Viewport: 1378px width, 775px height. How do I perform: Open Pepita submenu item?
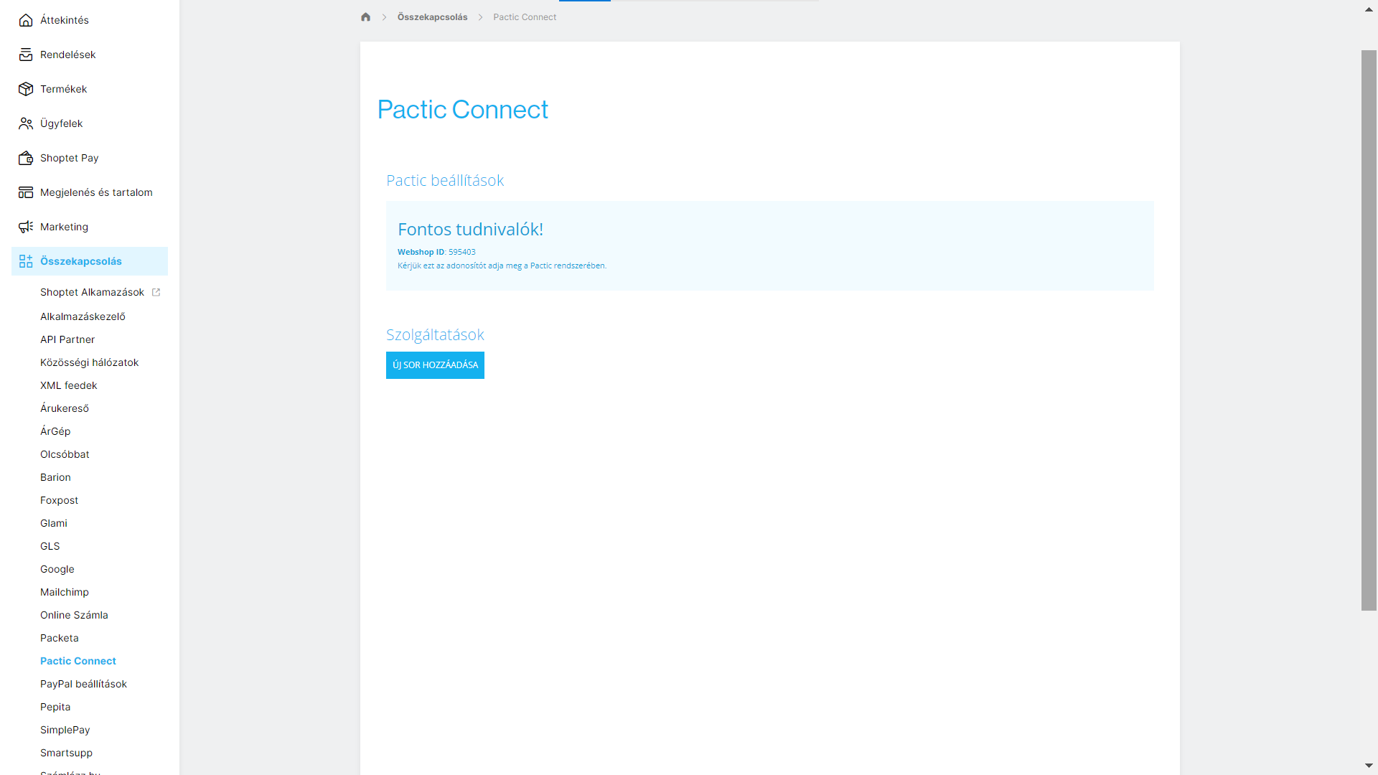coord(55,707)
